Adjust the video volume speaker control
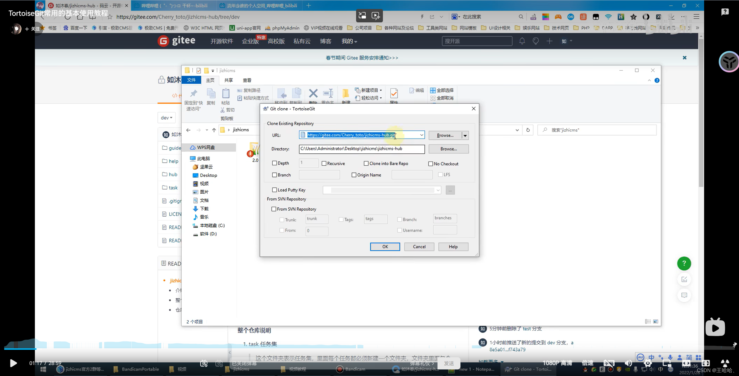The image size is (739, 376). pos(628,363)
